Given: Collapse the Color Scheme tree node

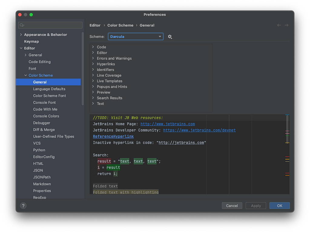Looking at the screenshot, I should point(25,75).
